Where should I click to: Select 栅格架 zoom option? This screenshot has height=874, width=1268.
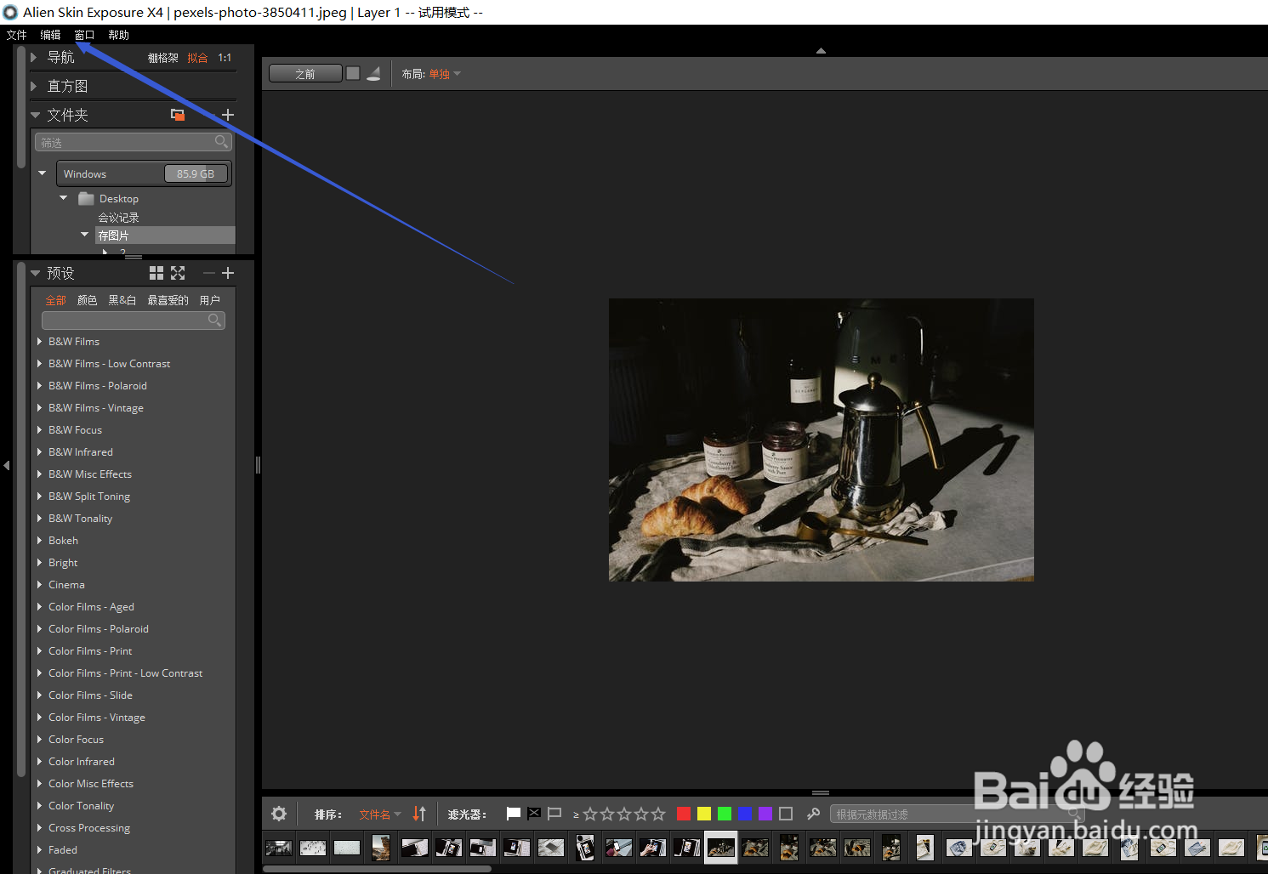pyautogui.click(x=162, y=58)
